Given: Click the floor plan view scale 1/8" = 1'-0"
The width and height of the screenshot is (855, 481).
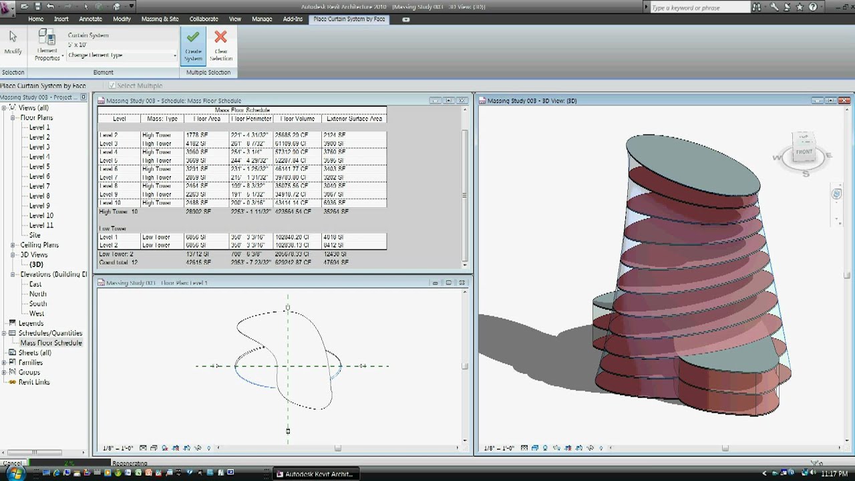Looking at the screenshot, I should (x=118, y=448).
